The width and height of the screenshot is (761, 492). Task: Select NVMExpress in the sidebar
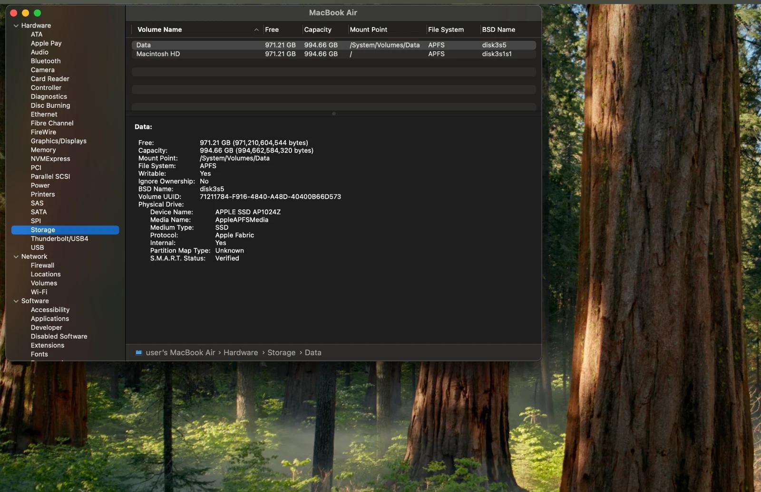(50, 159)
